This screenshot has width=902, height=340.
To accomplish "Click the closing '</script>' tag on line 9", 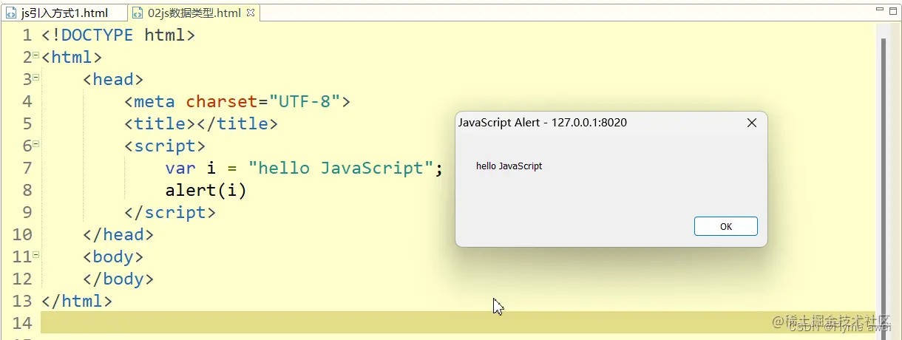I will point(170,212).
